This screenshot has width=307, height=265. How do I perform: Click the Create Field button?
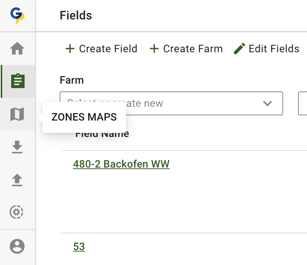click(x=101, y=49)
